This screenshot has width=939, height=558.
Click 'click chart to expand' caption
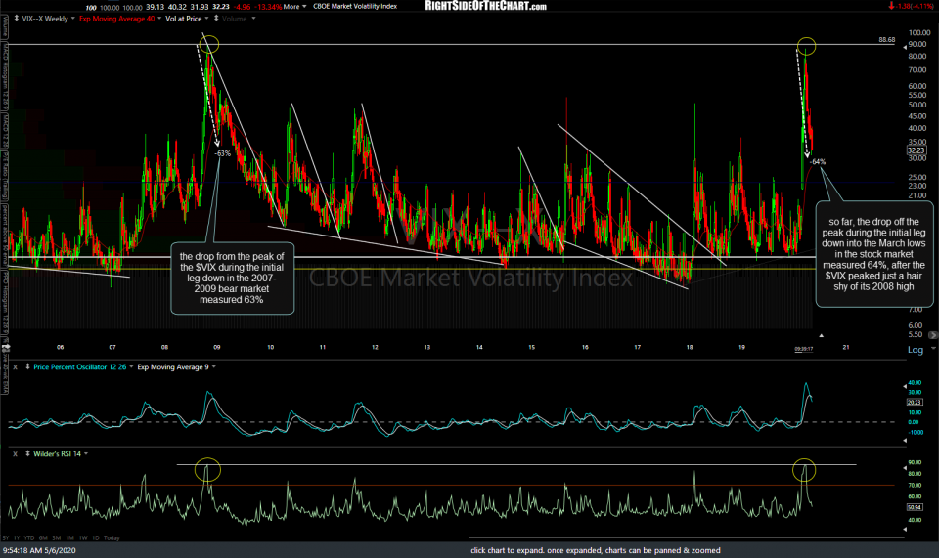coord(596,550)
